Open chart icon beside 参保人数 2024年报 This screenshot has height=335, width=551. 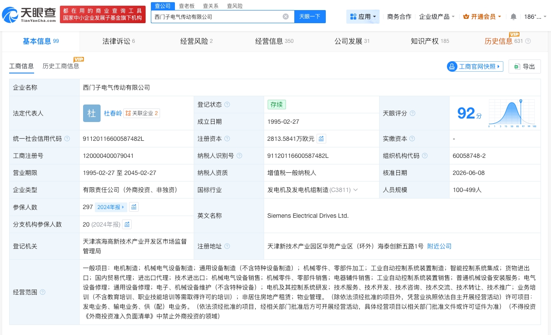tap(134, 207)
